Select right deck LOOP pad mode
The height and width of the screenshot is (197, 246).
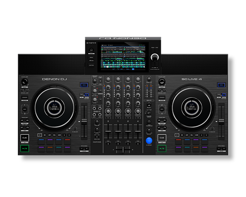187,135
